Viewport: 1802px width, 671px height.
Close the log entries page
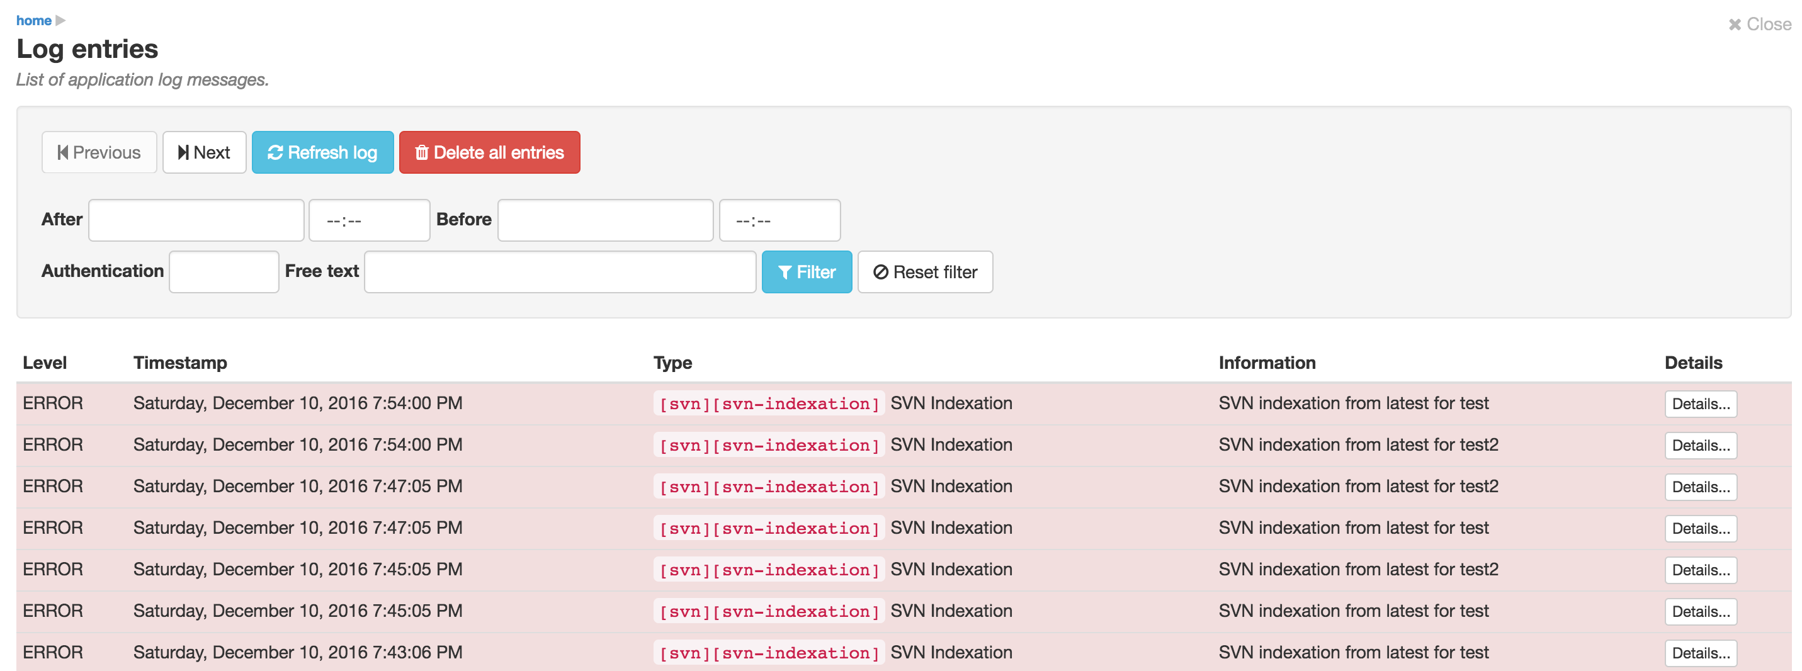[x=1759, y=25]
